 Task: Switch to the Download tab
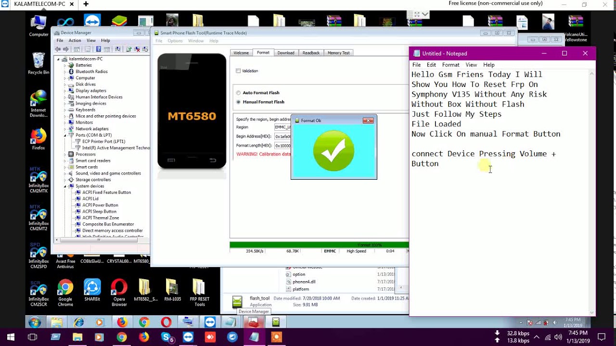[285, 53]
